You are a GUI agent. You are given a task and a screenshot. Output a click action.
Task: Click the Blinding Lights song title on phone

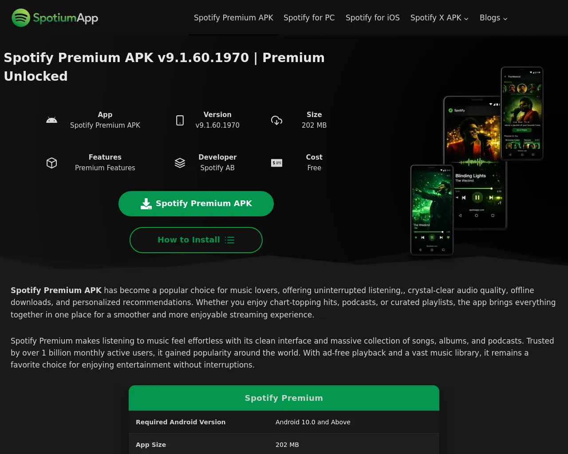[x=470, y=176]
